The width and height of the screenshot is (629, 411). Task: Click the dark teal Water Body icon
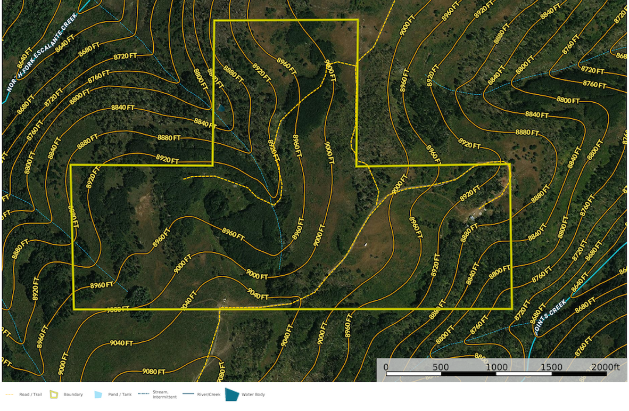click(x=231, y=394)
